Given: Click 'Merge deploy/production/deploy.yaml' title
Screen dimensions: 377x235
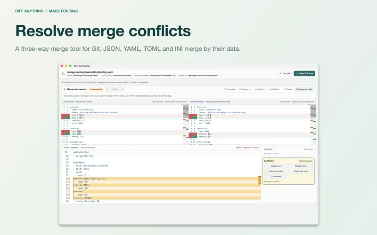Looking at the screenshot, I should tap(90, 72).
